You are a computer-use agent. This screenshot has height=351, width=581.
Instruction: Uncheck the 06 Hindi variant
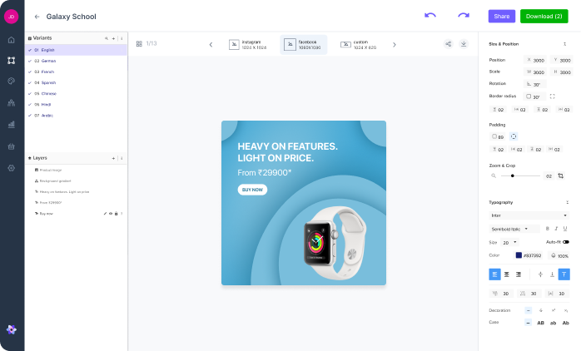tap(30, 105)
